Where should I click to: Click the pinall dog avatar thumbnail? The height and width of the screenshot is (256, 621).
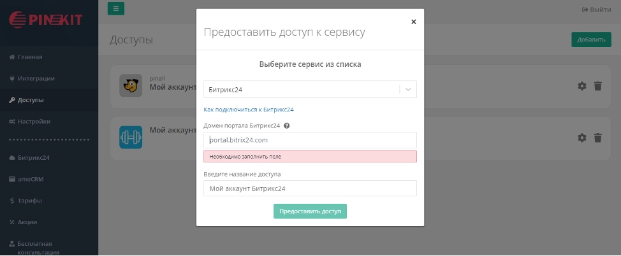point(131,85)
